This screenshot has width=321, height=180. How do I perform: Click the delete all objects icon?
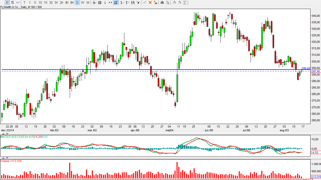[x=155, y=2]
